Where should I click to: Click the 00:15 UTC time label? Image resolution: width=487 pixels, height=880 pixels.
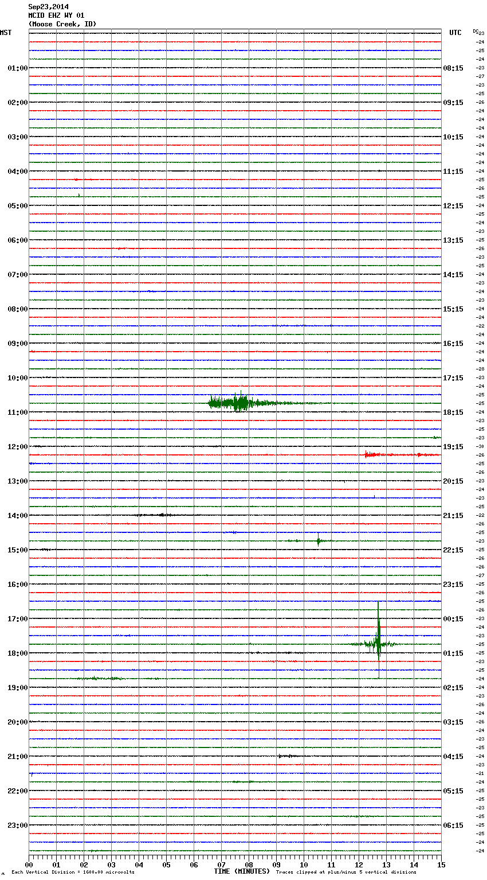pos(453,619)
